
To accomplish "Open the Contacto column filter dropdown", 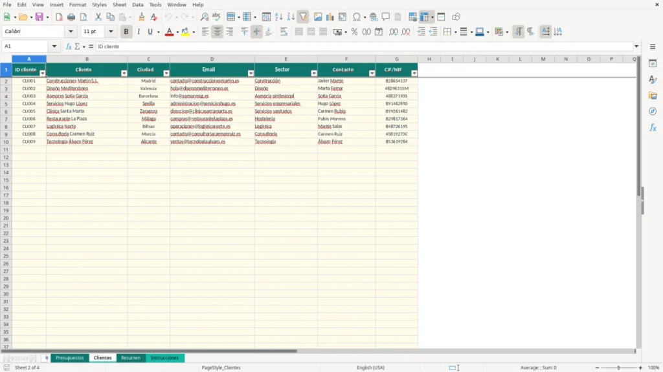I will 372,74.
